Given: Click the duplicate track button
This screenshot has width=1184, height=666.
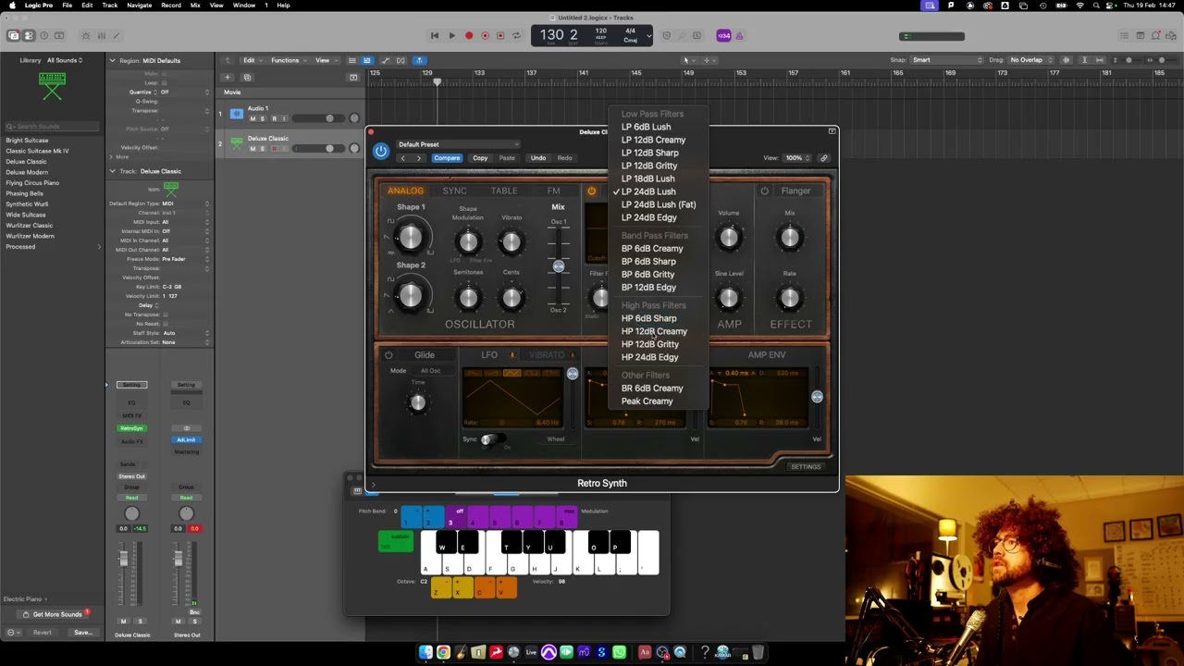Looking at the screenshot, I should click(x=247, y=77).
